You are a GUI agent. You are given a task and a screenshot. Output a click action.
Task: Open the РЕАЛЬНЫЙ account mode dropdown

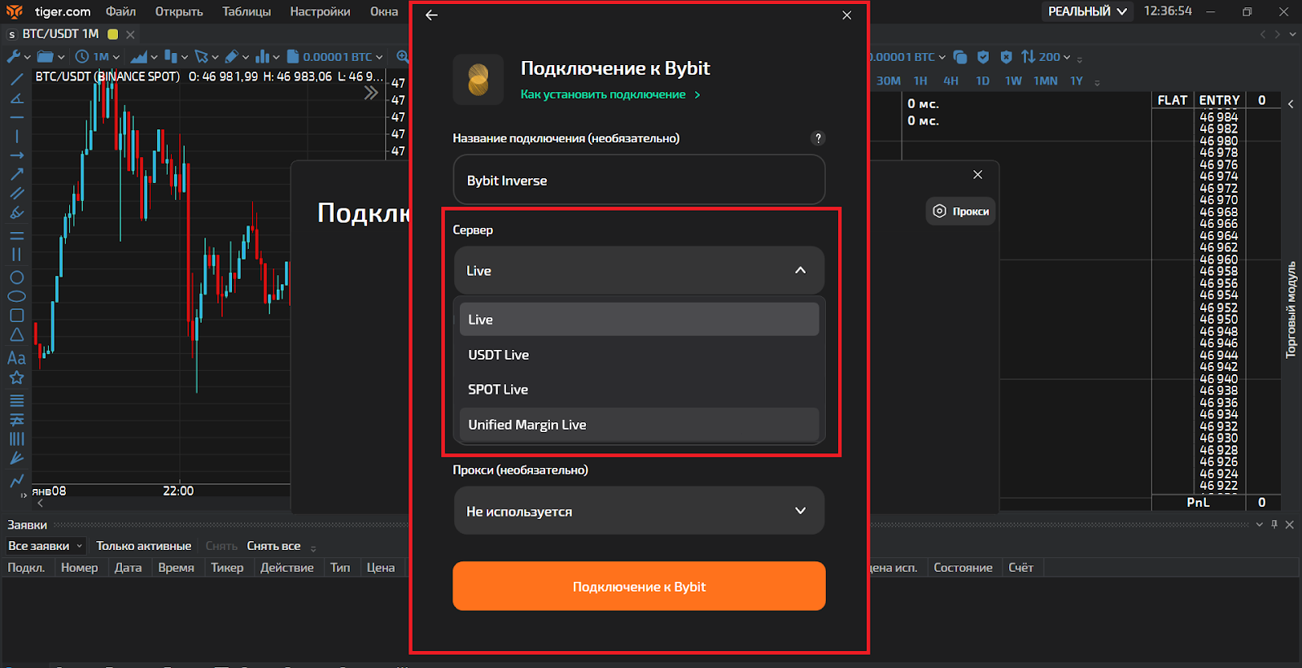1087,11
